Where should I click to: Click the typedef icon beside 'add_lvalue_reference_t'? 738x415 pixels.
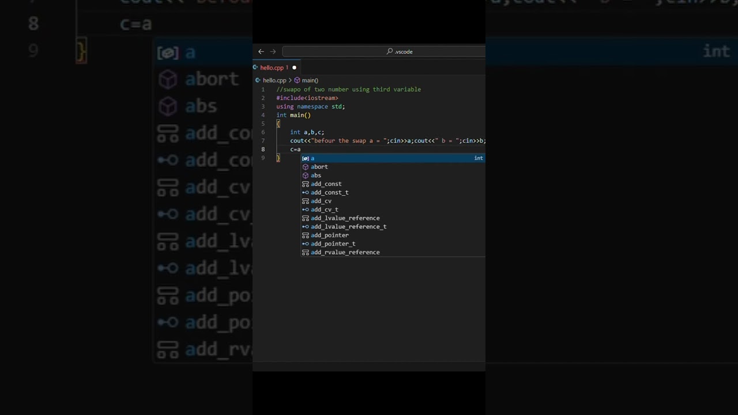(306, 227)
